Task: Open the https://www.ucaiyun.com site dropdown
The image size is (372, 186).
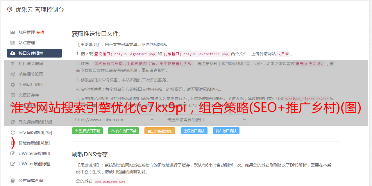Action: 114,119
